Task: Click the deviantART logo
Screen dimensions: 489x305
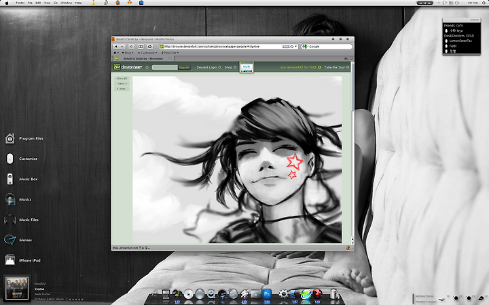Action: tap(128, 67)
